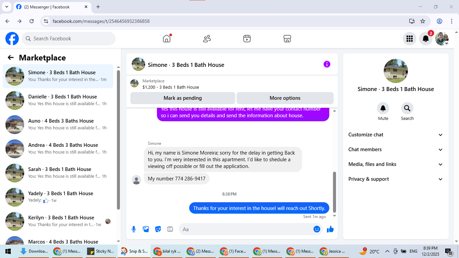Open Chrome profile icon
This screenshot has height=258, width=459.
[440, 21]
